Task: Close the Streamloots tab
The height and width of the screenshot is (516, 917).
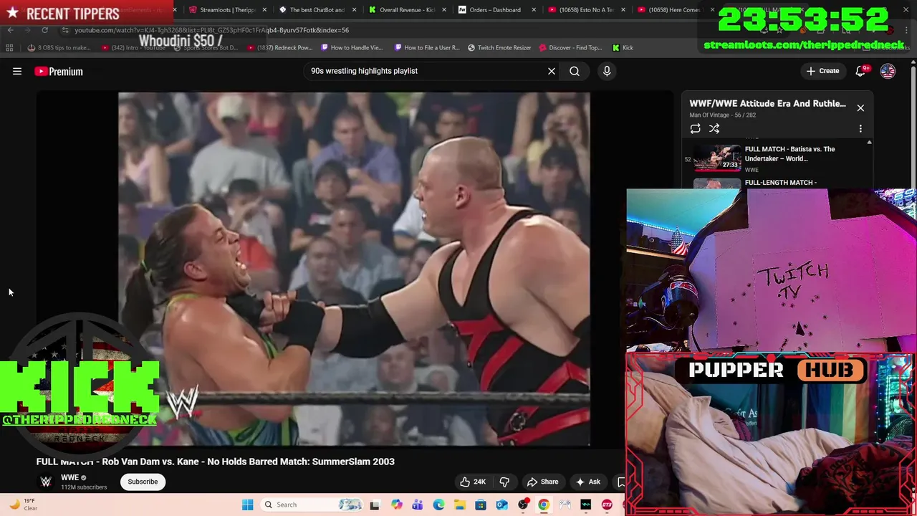Action: [264, 10]
